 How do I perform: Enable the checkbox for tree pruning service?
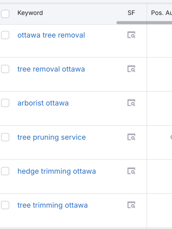(5, 137)
